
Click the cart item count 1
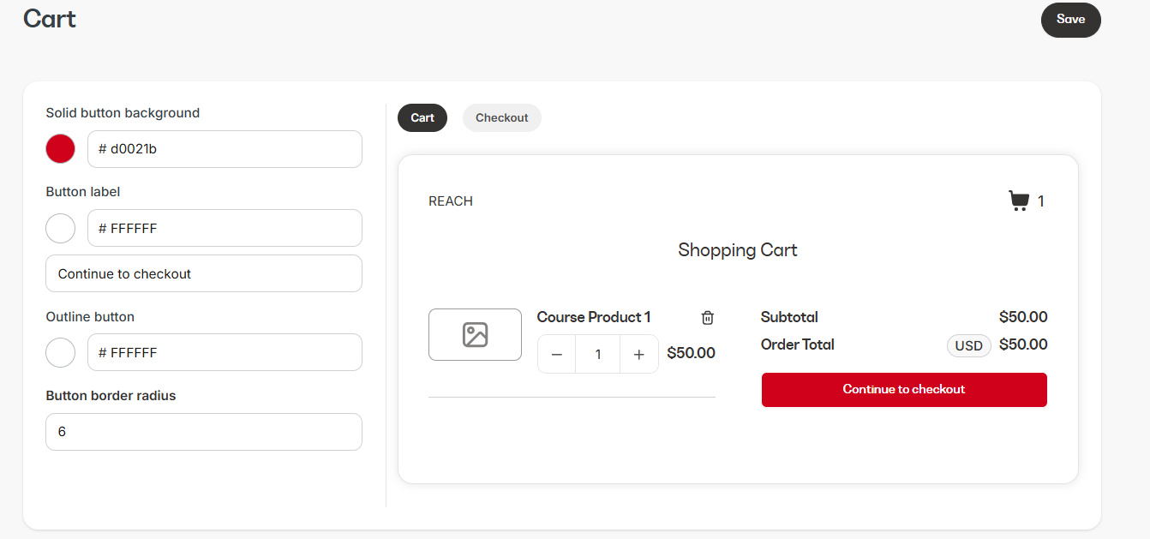[1041, 201]
